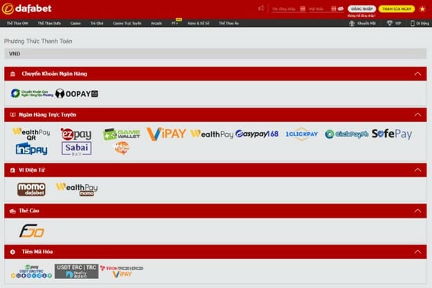Collapse Chuyển Khoản Ngân Hàng section
Viewport: 432px width, 288px height.
[417, 73]
